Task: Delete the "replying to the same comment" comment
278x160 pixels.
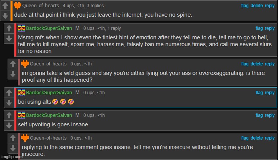Action: pos(257,138)
